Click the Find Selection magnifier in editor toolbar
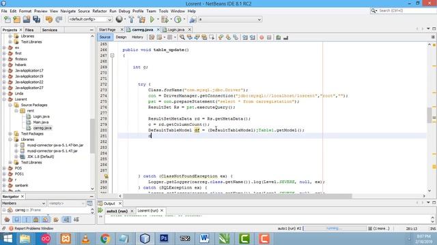 [182, 37]
